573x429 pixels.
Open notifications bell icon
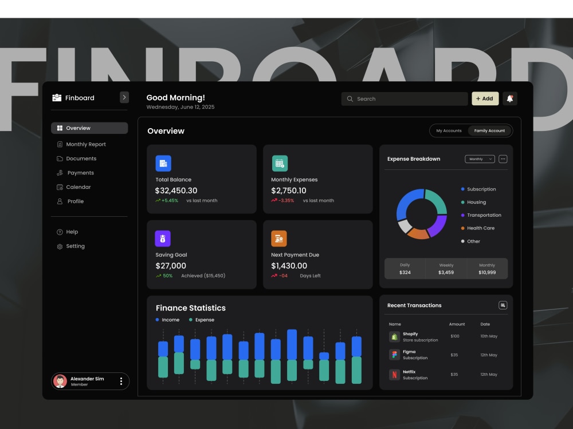(510, 98)
